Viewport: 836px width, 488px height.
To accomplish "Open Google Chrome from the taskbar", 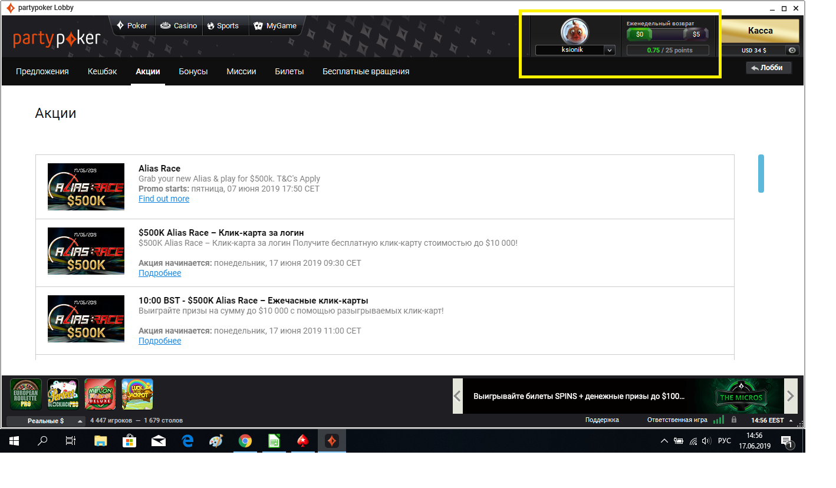I will point(245,441).
